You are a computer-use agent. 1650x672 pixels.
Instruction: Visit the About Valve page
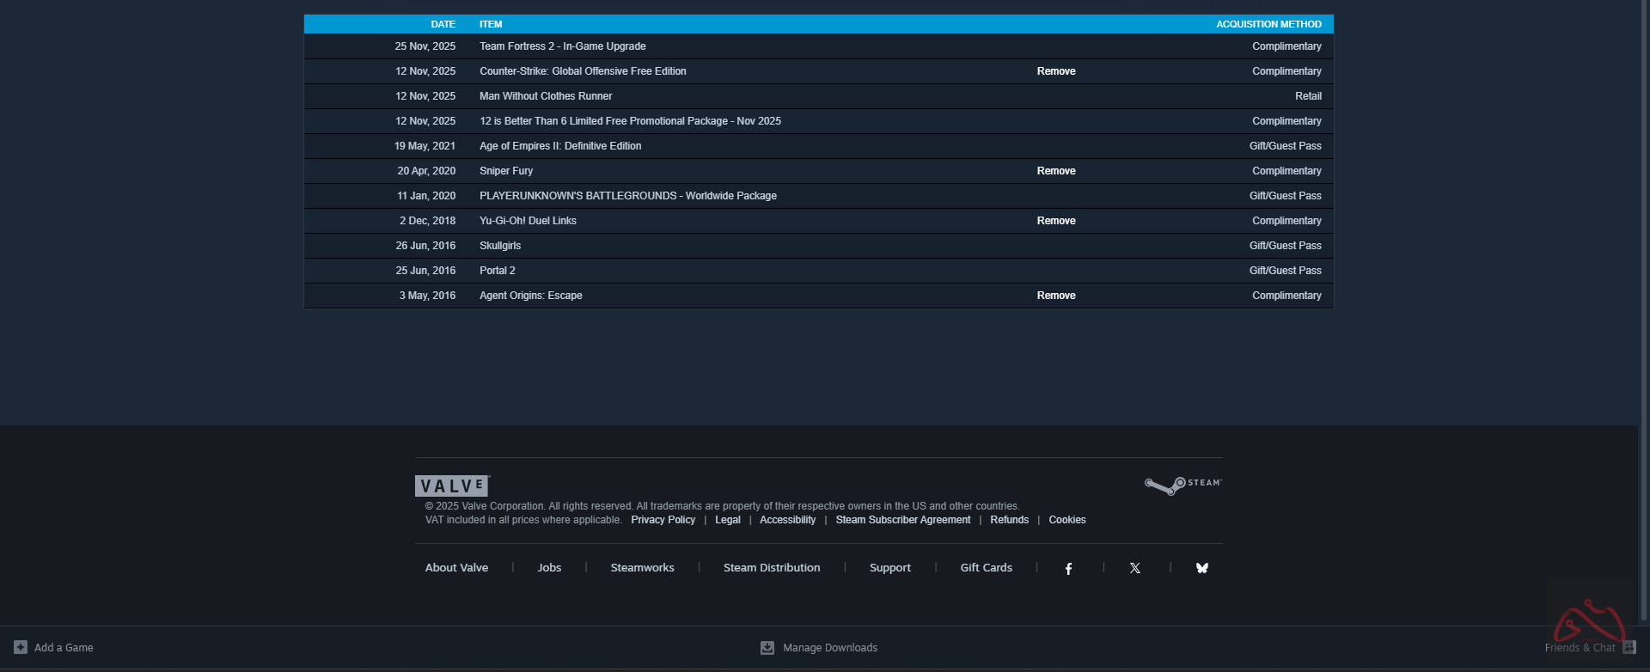(x=456, y=568)
